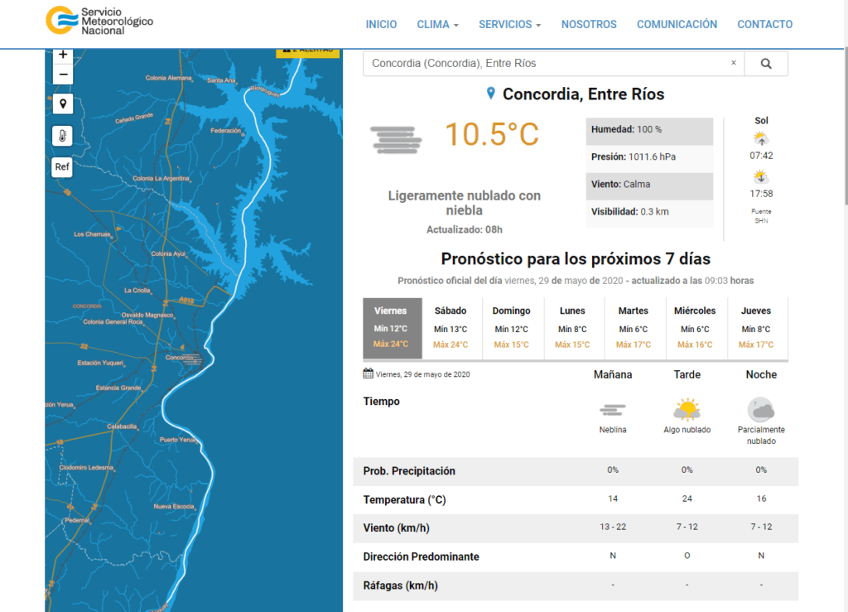Viewport: 848px width, 612px height.
Task: Open the alerts banner on the map
Action: [x=308, y=53]
